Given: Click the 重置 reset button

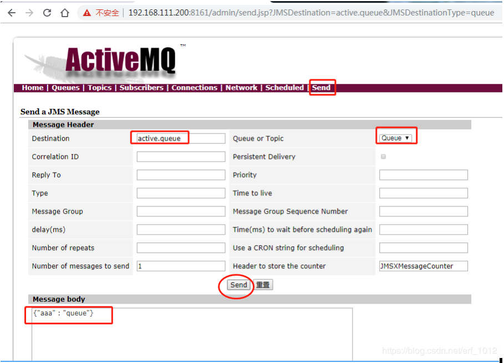Looking at the screenshot, I should click(263, 285).
